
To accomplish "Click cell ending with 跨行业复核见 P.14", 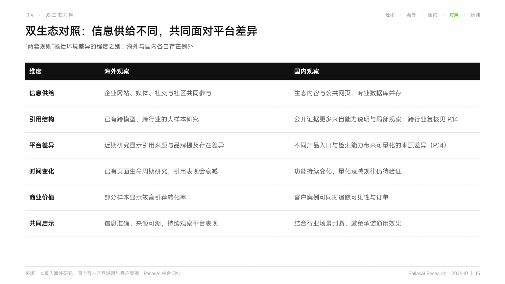I will [376, 119].
